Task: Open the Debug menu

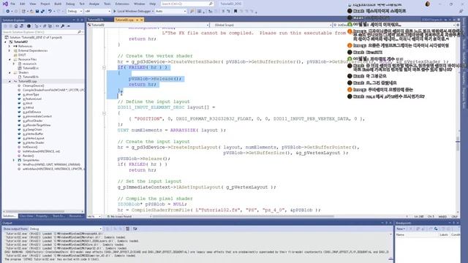Action: (70, 4)
